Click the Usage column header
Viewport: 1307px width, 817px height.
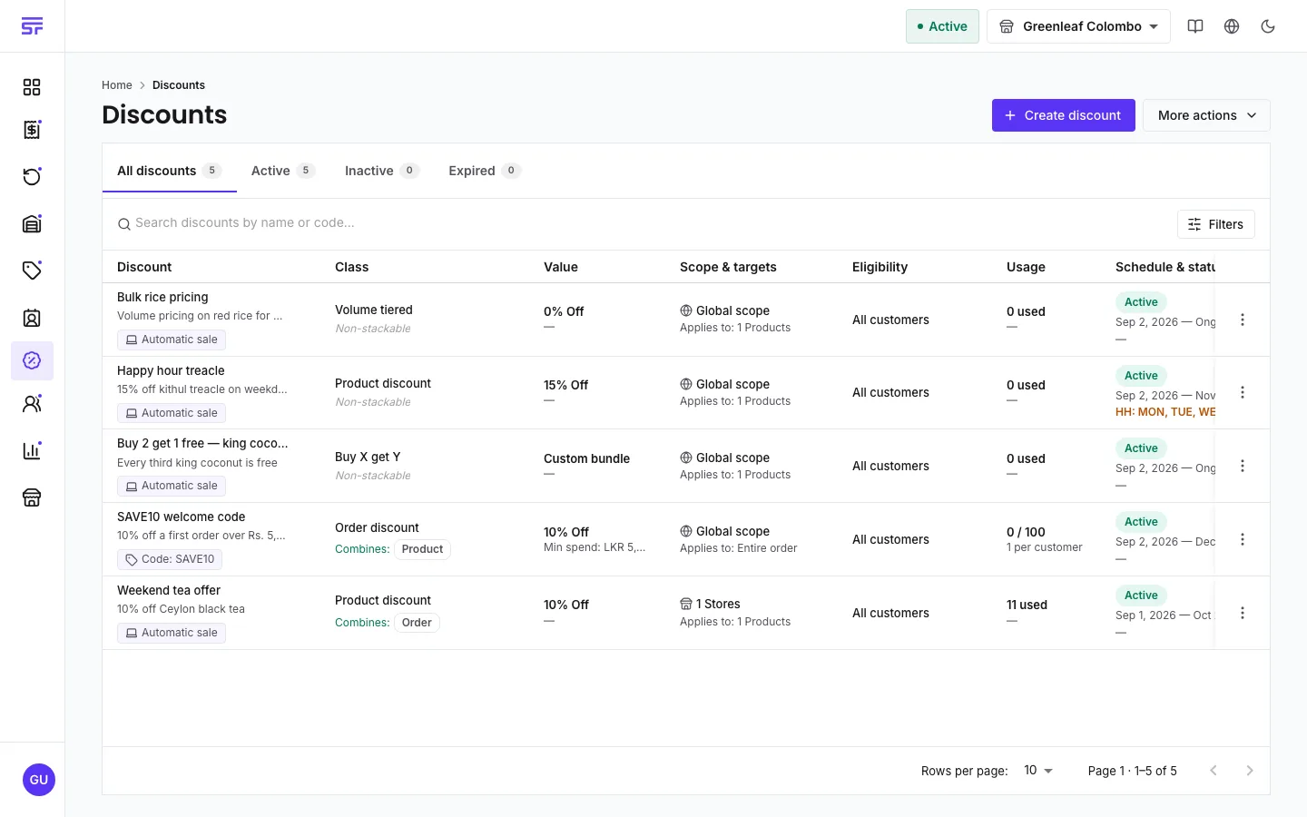[1026, 267]
